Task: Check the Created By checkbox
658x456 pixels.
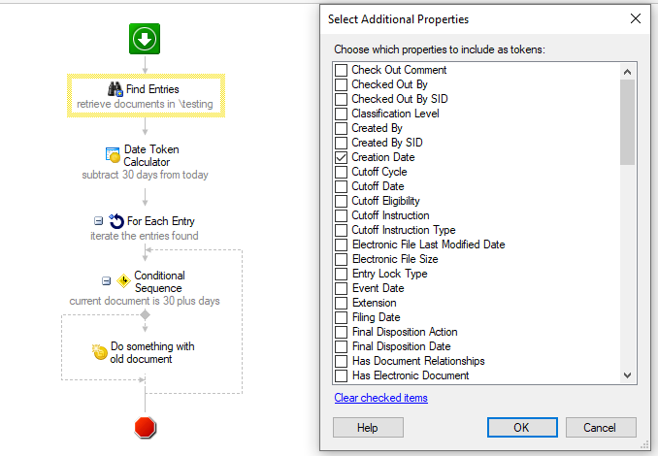Action: coord(342,128)
